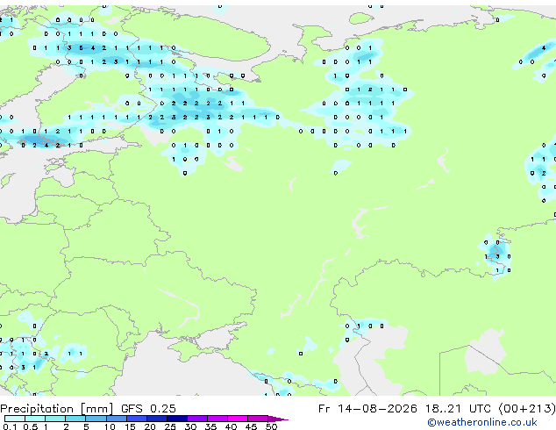Click the date 'Fr 14-08-2026'
The width and height of the screenshot is (556, 430).
coord(367,409)
